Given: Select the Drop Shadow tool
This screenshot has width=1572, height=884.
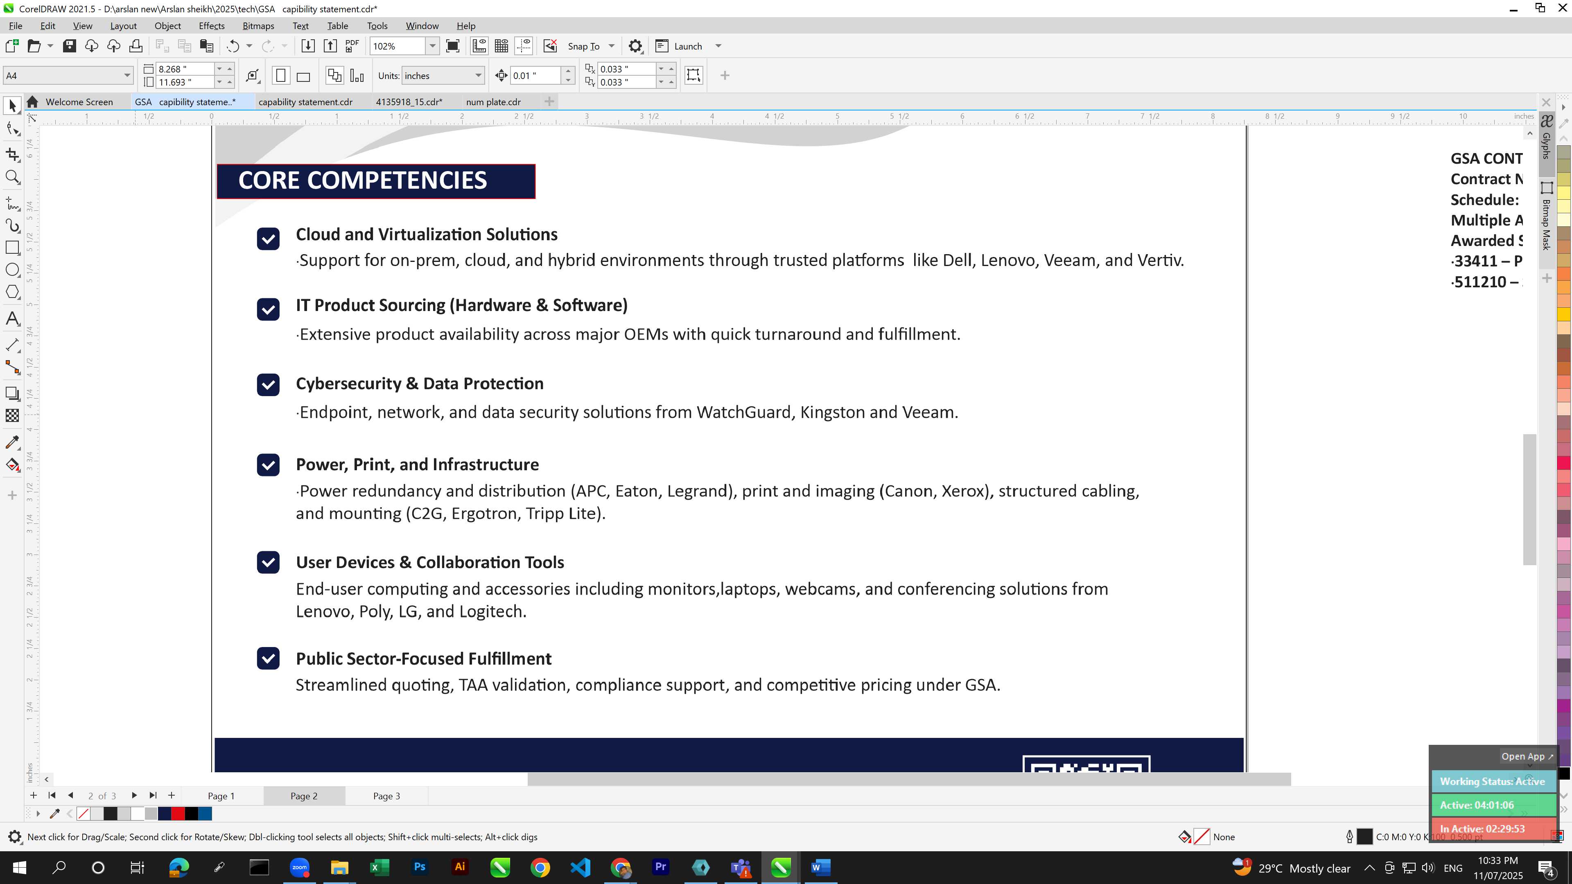Looking at the screenshot, I should [12, 393].
